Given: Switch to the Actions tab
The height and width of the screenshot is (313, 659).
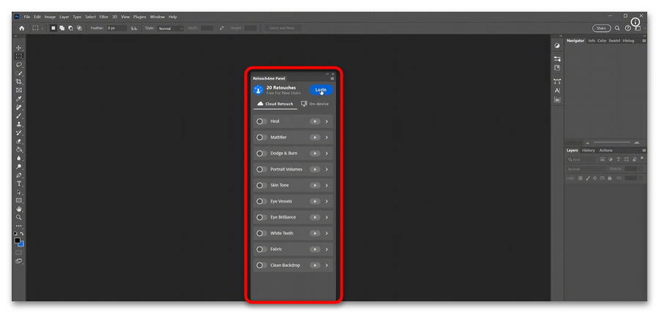Looking at the screenshot, I should pyautogui.click(x=606, y=150).
